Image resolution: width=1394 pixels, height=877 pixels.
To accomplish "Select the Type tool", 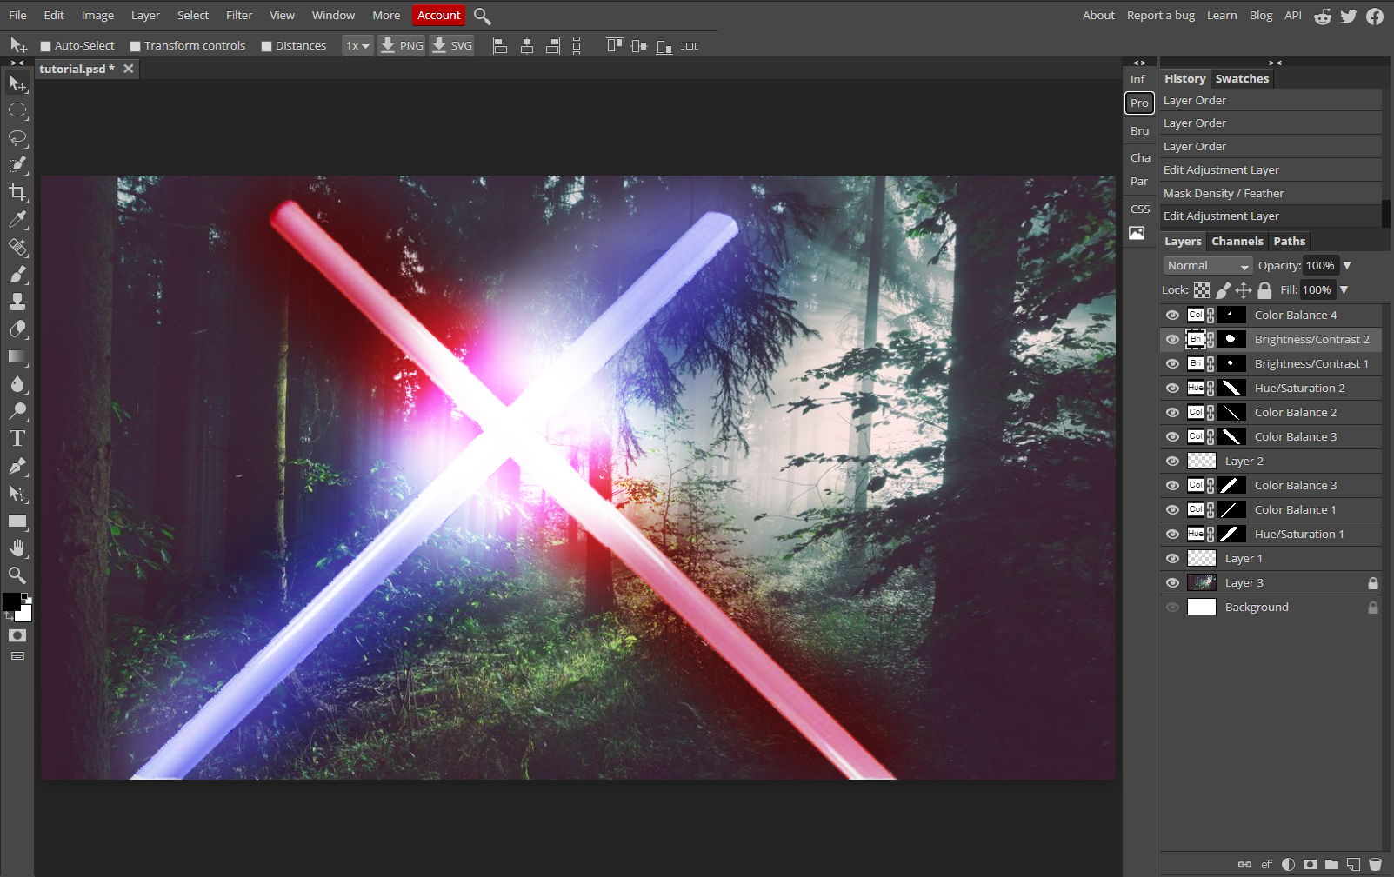I will pos(17,438).
